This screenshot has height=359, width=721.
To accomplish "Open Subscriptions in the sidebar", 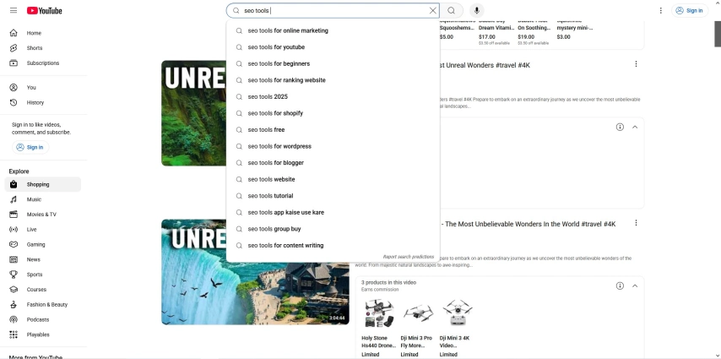I will [42, 63].
